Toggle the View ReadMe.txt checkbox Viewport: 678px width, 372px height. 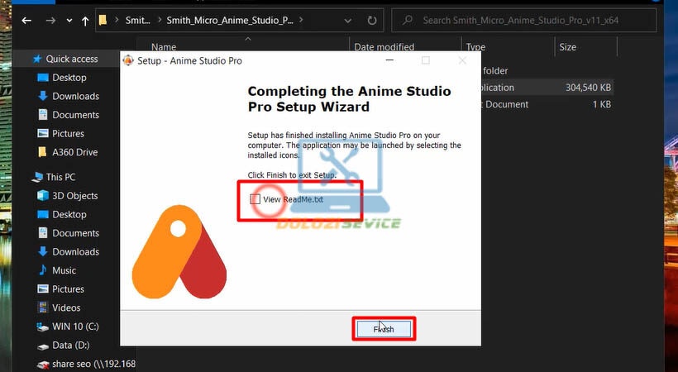coord(255,199)
